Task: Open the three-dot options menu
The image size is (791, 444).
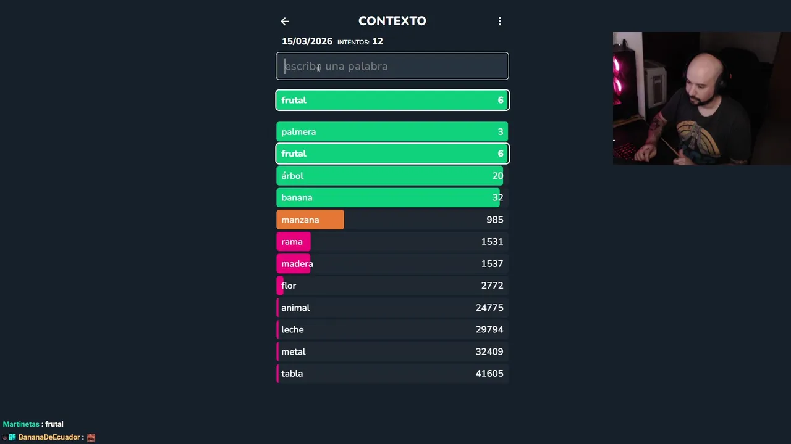Action: pos(500,22)
